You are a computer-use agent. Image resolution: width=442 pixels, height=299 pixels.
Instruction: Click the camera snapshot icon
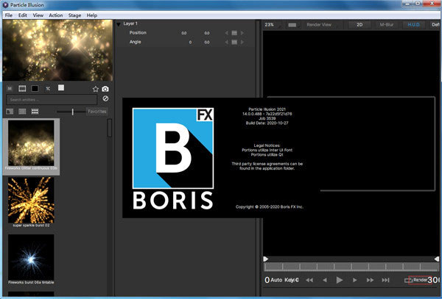pos(105,89)
